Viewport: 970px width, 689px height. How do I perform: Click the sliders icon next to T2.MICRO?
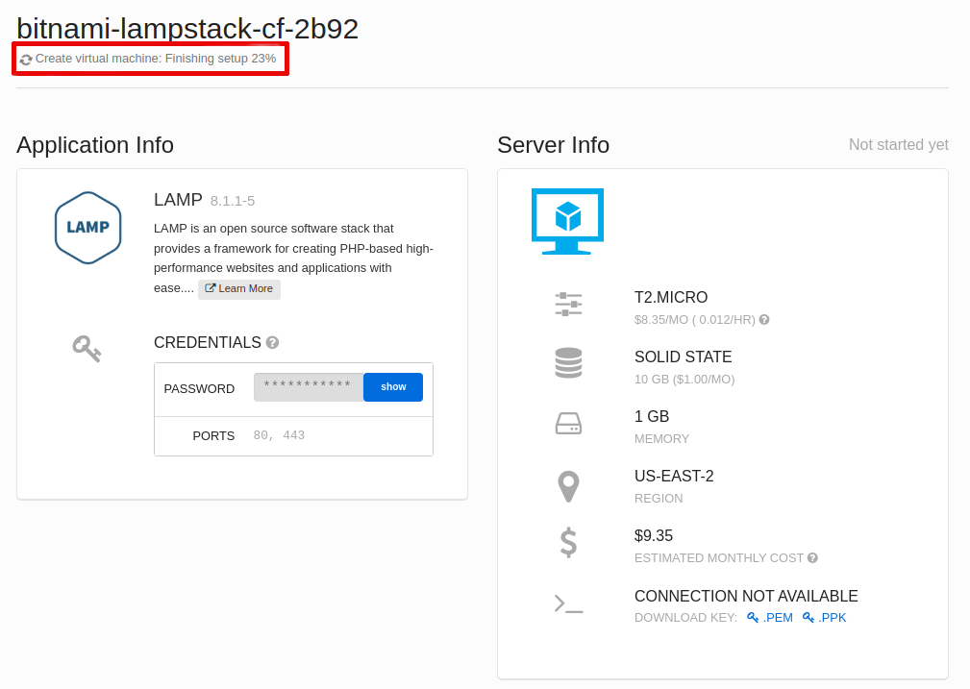coord(568,305)
